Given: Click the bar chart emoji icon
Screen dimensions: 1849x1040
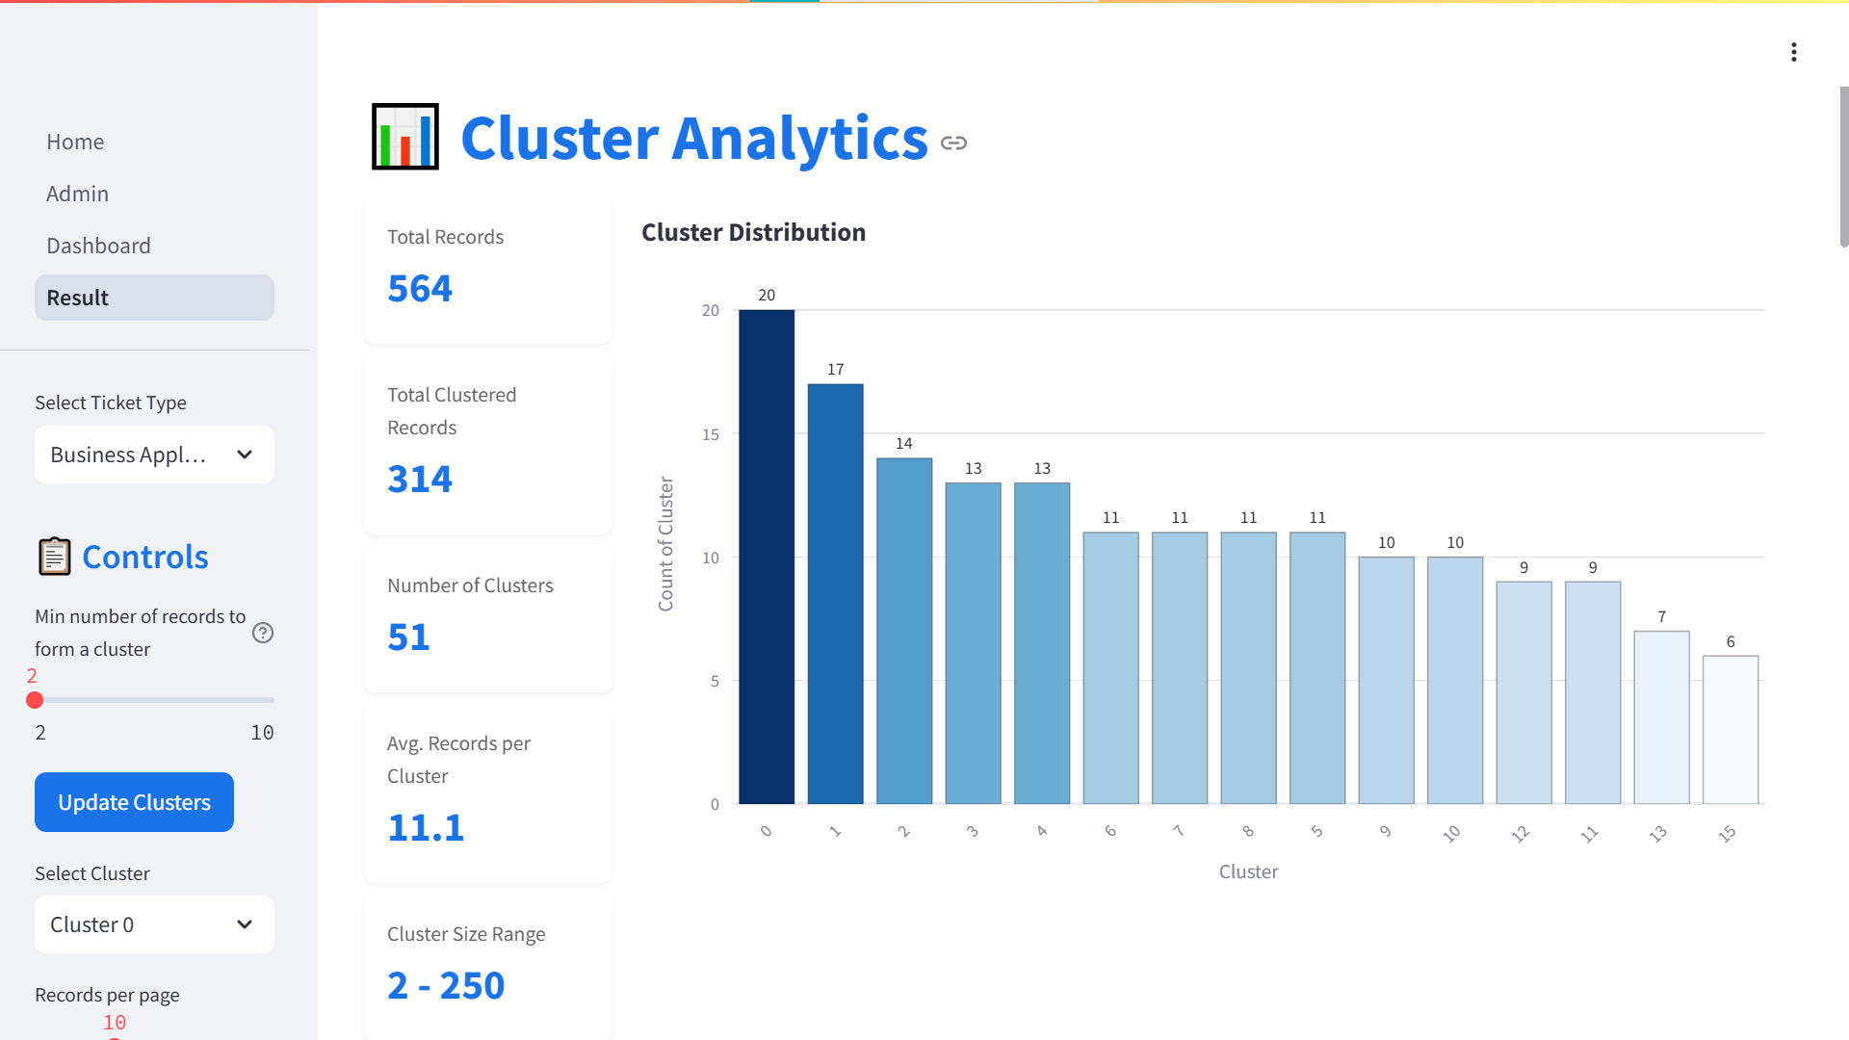Looking at the screenshot, I should click(x=405, y=137).
